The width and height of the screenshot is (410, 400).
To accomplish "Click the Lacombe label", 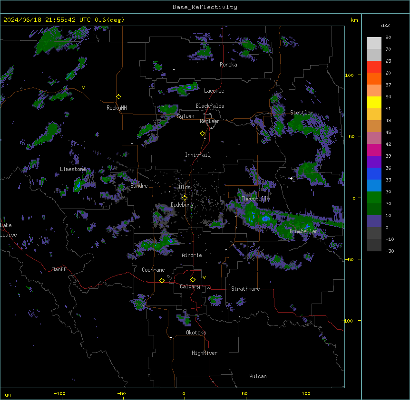I will click(x=214, y=91).
